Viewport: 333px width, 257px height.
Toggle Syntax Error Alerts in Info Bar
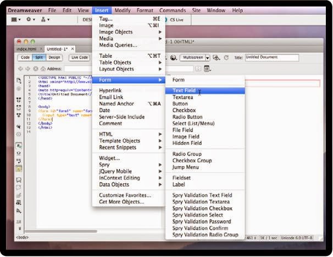coord(19,169)
